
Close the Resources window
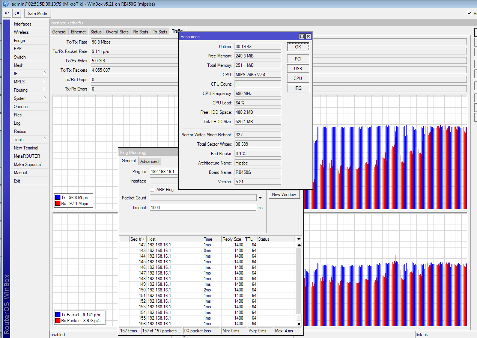[308, 36]
